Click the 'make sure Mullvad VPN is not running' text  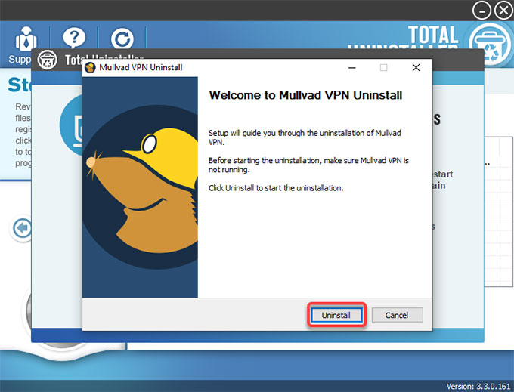309,165
